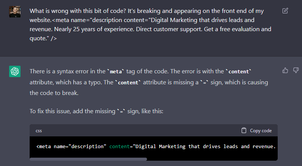Viewport: 302px width, 166px height.
Task: Click equals sign in 'missing a = sign'
Action: pos(204,82)
